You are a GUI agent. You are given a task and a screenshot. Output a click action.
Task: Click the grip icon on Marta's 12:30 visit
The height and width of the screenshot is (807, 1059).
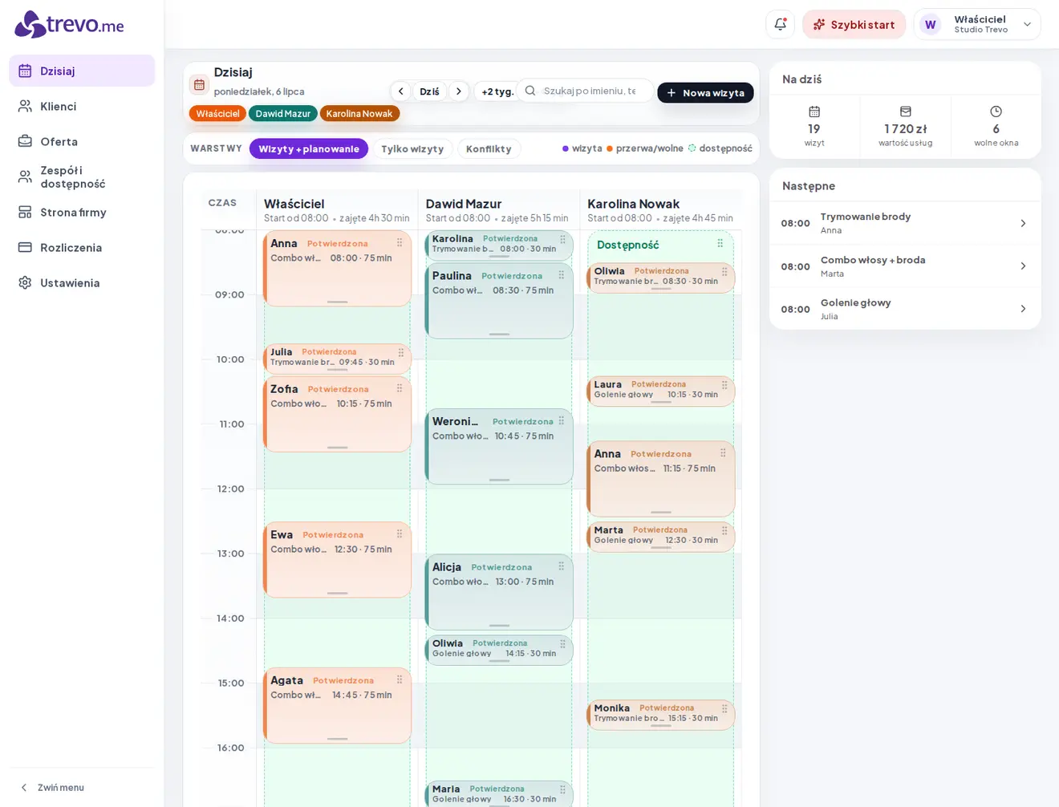(725, 529)
